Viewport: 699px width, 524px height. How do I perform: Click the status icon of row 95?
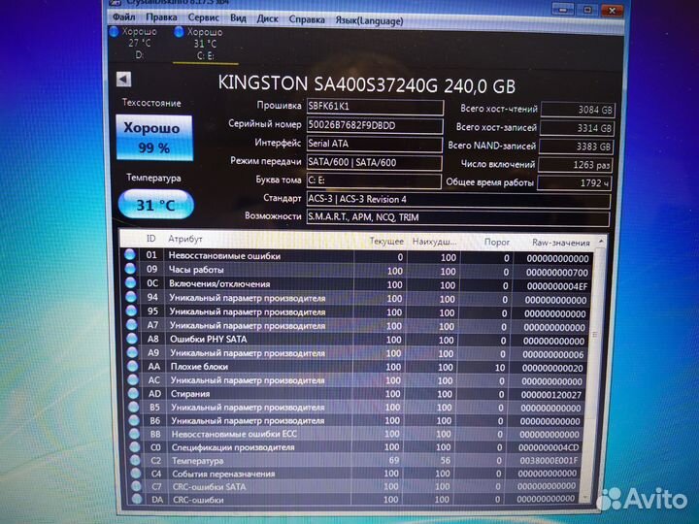pos(131,311)
